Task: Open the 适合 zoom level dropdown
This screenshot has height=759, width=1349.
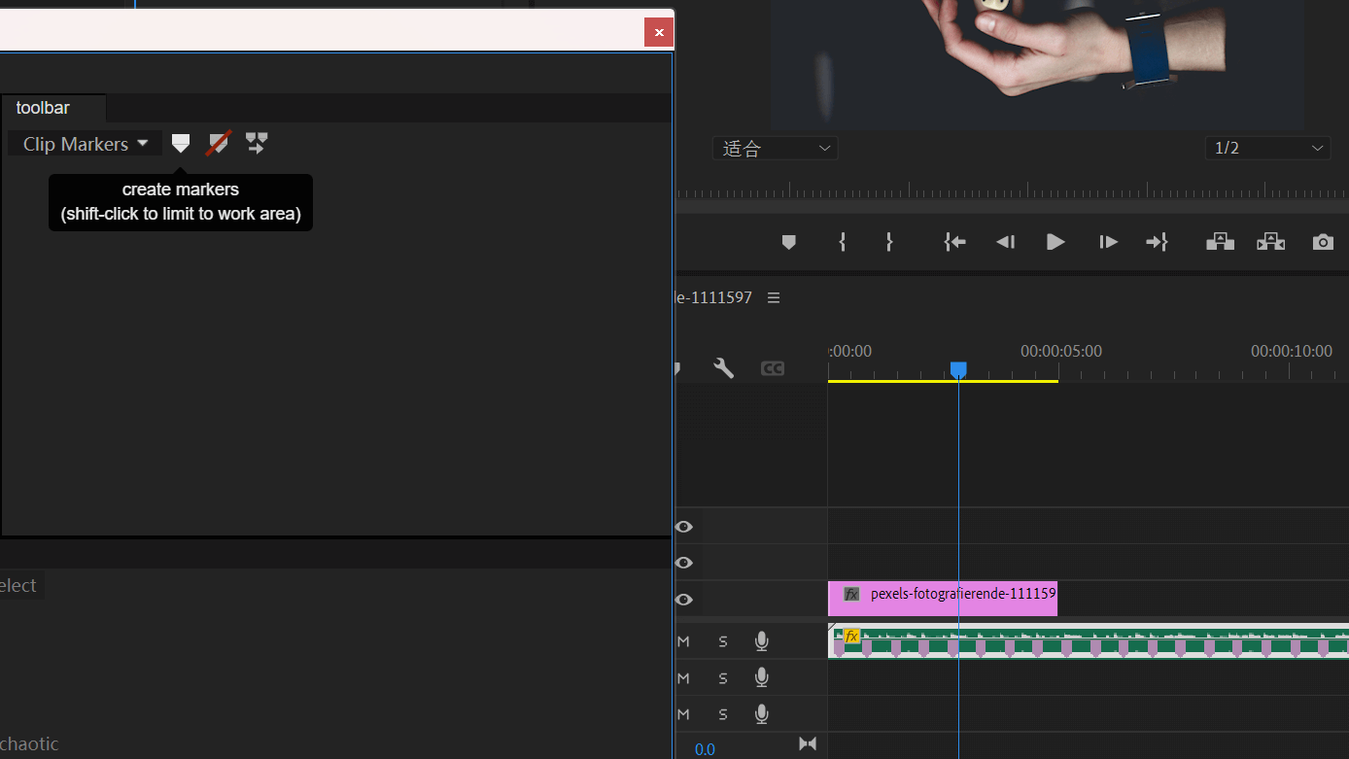Action: [x=775, y=149]
